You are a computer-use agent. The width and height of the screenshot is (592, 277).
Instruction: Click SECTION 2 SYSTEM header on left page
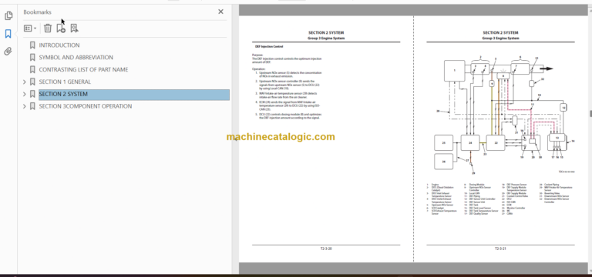coord(326,33)
